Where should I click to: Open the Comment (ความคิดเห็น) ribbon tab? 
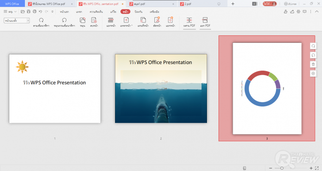tap(96, 11)
